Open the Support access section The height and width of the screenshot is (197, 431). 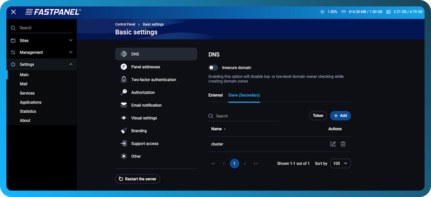coord(144,144)
